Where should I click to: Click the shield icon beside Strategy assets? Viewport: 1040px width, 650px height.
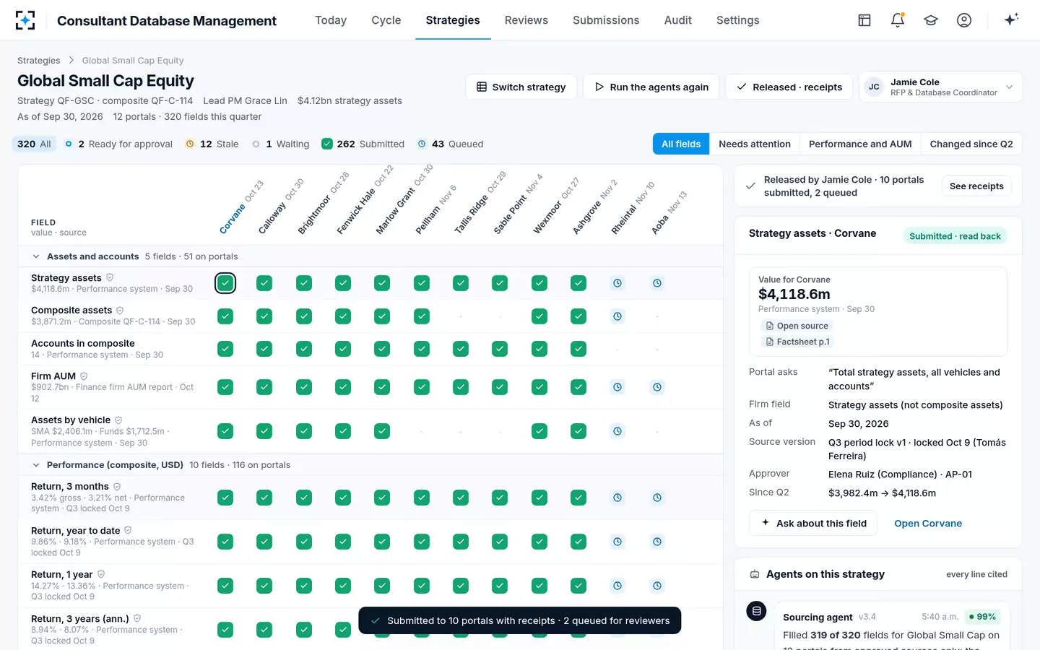(110, 277)
